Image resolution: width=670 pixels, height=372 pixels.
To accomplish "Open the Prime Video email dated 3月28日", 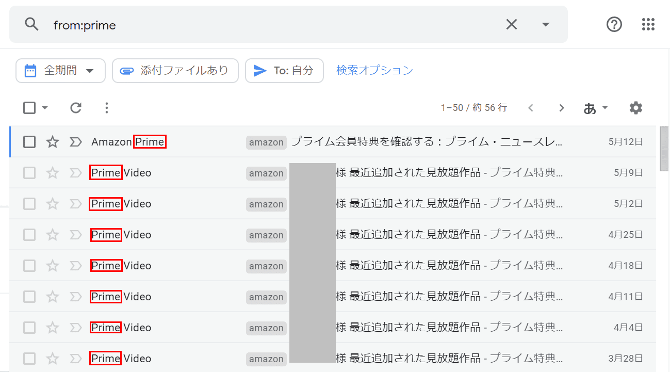I will point(333,358).
